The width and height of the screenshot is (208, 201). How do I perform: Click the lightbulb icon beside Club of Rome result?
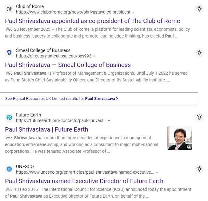[199, 9]
